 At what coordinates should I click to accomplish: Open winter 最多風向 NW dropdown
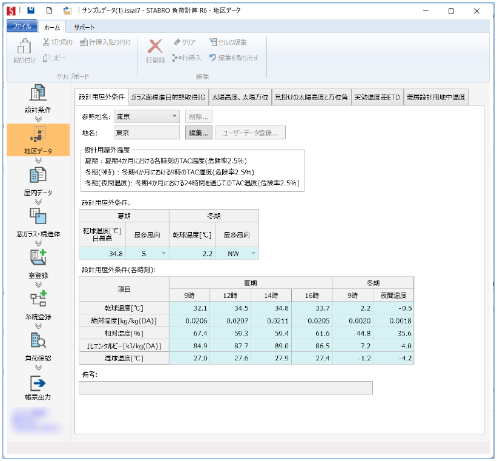[x=252, y=254]
